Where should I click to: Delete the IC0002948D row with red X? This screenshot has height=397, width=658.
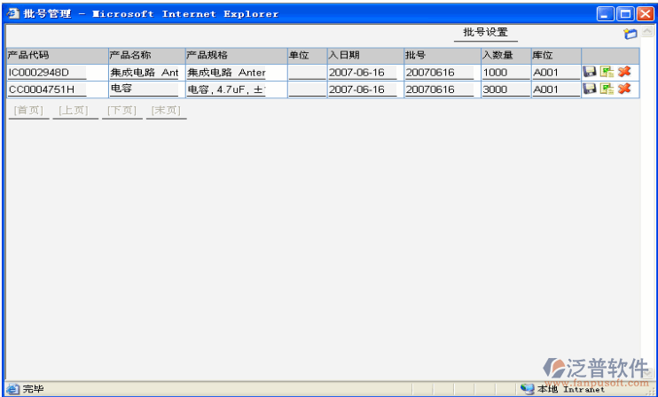tap(623, 72)
